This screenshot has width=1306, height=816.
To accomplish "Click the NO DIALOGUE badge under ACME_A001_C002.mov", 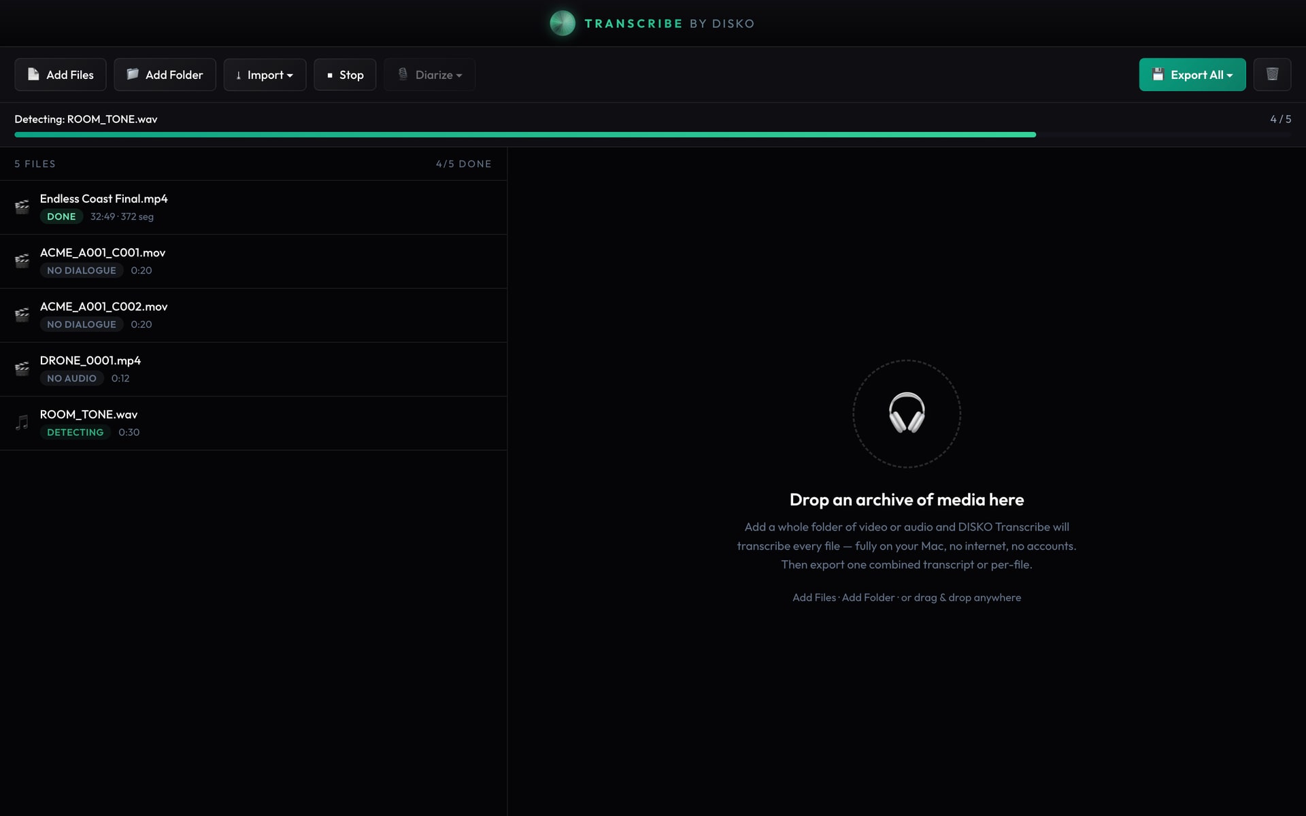I will click(x=82, y=324).
